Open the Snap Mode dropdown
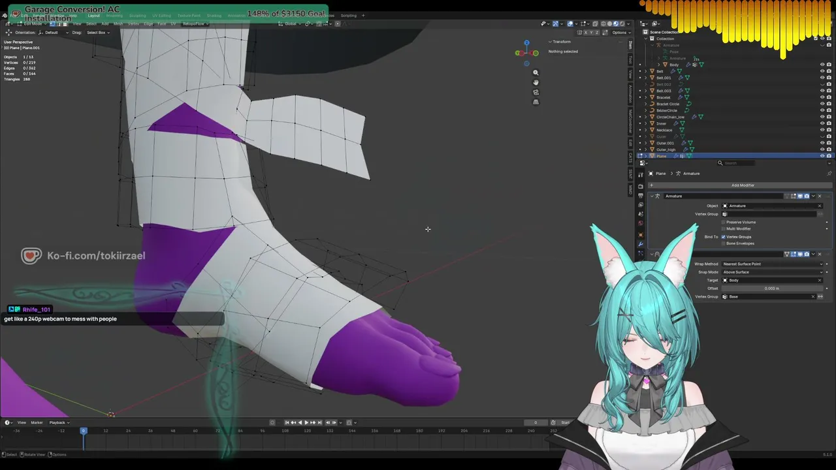 [773, 272]
